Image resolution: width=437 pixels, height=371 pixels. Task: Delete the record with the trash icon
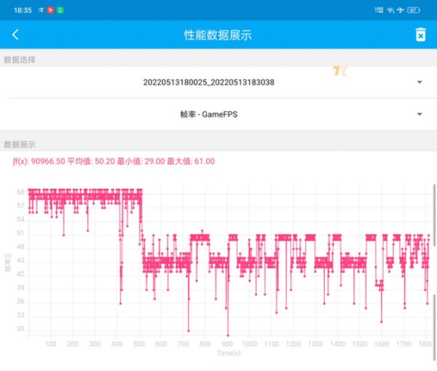[420, 35]
